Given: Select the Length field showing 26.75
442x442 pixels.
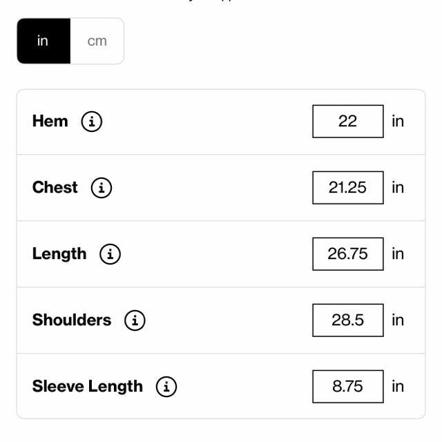Looking at the screenshot, I should [347, 254].
